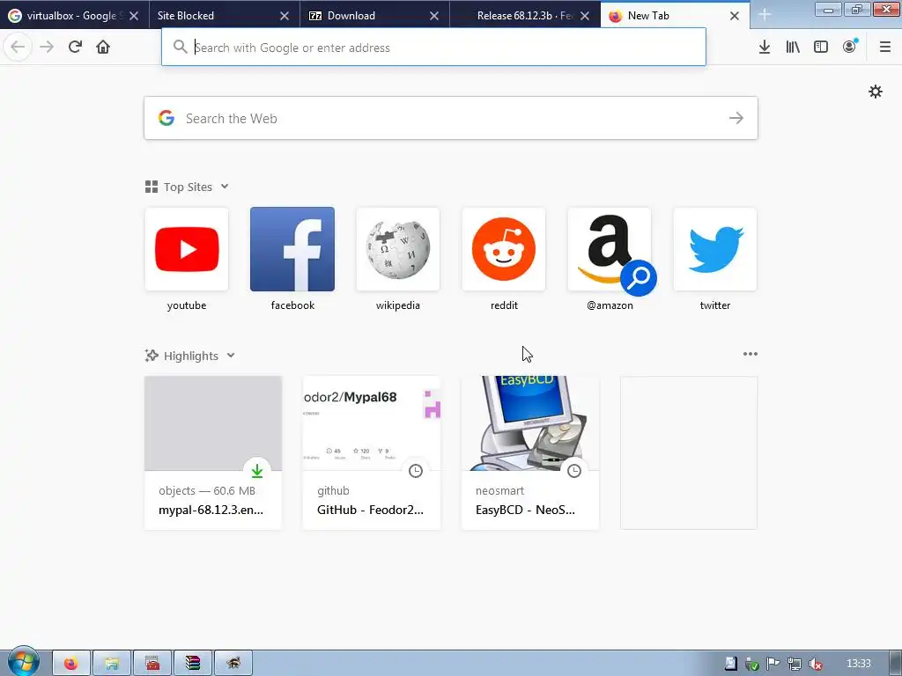The height and width of the screenshot is (676, 902).
Task: Open the Downloads toolbar icon
Action: click(x=765, y=48)
